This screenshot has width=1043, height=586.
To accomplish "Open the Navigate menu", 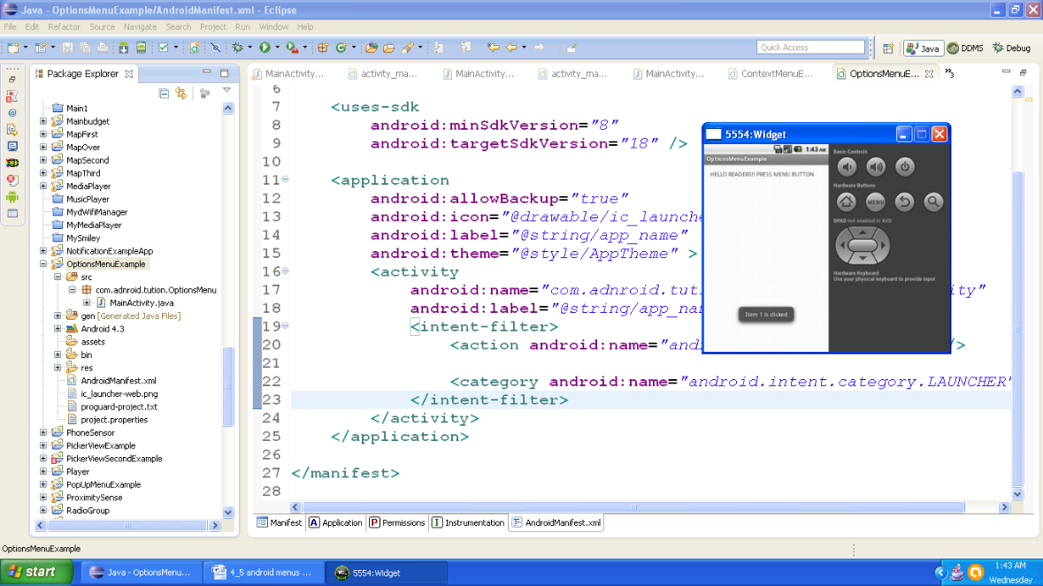I will click(x=141, y=27).
